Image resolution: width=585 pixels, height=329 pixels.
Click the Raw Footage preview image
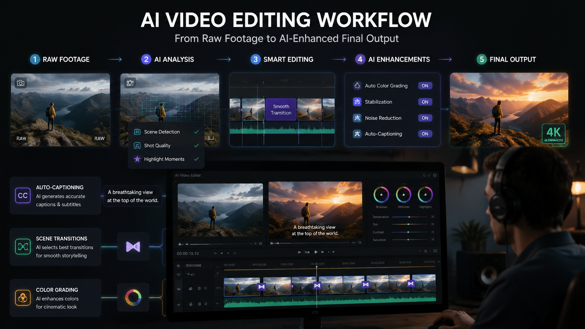pos(60,110)
